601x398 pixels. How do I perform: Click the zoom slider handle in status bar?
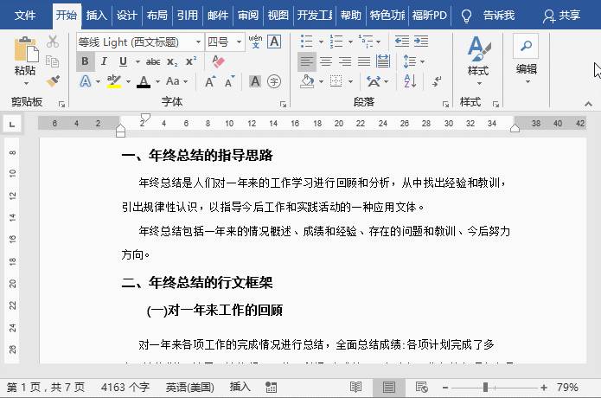click(486, 387)
